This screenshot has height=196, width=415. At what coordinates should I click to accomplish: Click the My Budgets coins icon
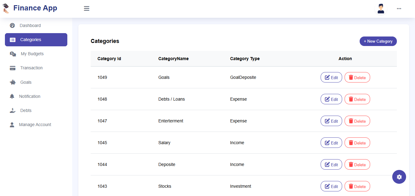[x=13, y=54]
